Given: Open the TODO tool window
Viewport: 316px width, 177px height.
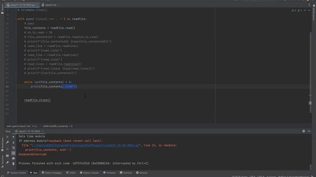Looking at the screenshot, I should pyautogui.click(x=71, y=173).
